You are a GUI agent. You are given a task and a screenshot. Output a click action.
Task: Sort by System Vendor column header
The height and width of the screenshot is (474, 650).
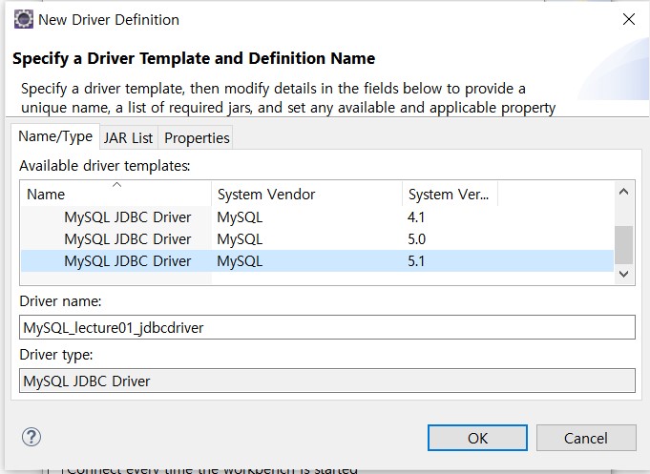306,195
